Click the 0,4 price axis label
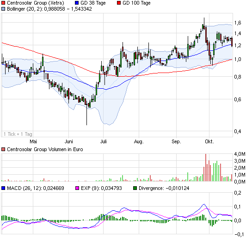Image resolution: width=252 pixels, height=238 pixels. point(238,131)
